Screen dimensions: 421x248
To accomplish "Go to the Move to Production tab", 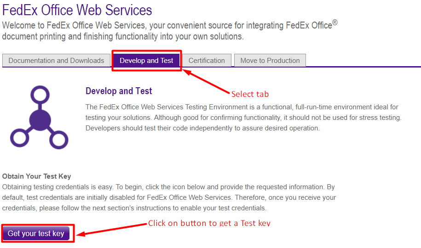I will pyautogui.click(x=270, y=60).
